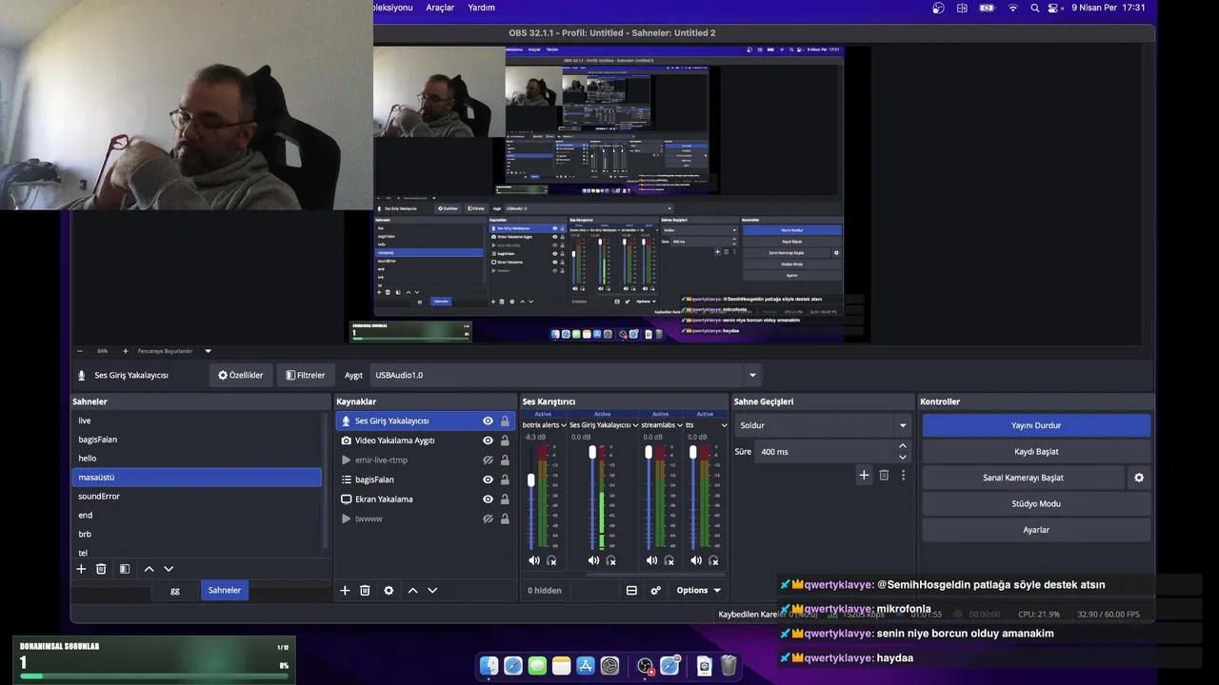Open the transition three-dot menu

[x=903, y=475]
